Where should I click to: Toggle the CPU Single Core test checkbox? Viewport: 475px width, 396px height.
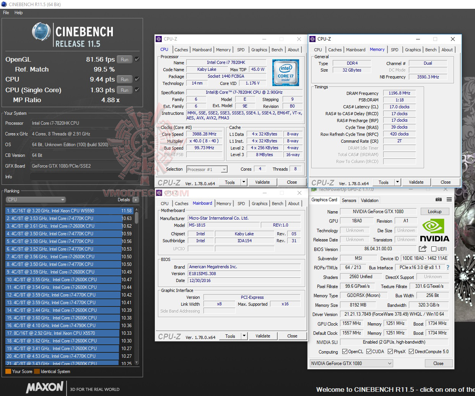pyautogui.click(x=137, y=90)
